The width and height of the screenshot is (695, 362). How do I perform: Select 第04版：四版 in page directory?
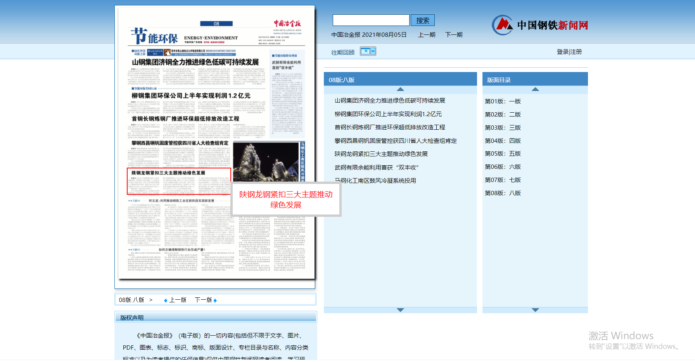503,141
